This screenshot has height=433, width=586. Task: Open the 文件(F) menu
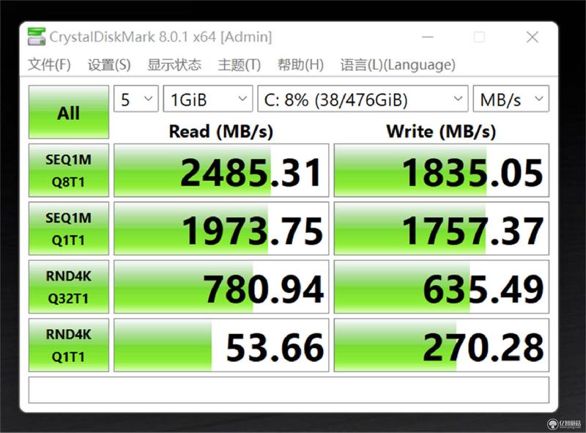click(49, 64)
